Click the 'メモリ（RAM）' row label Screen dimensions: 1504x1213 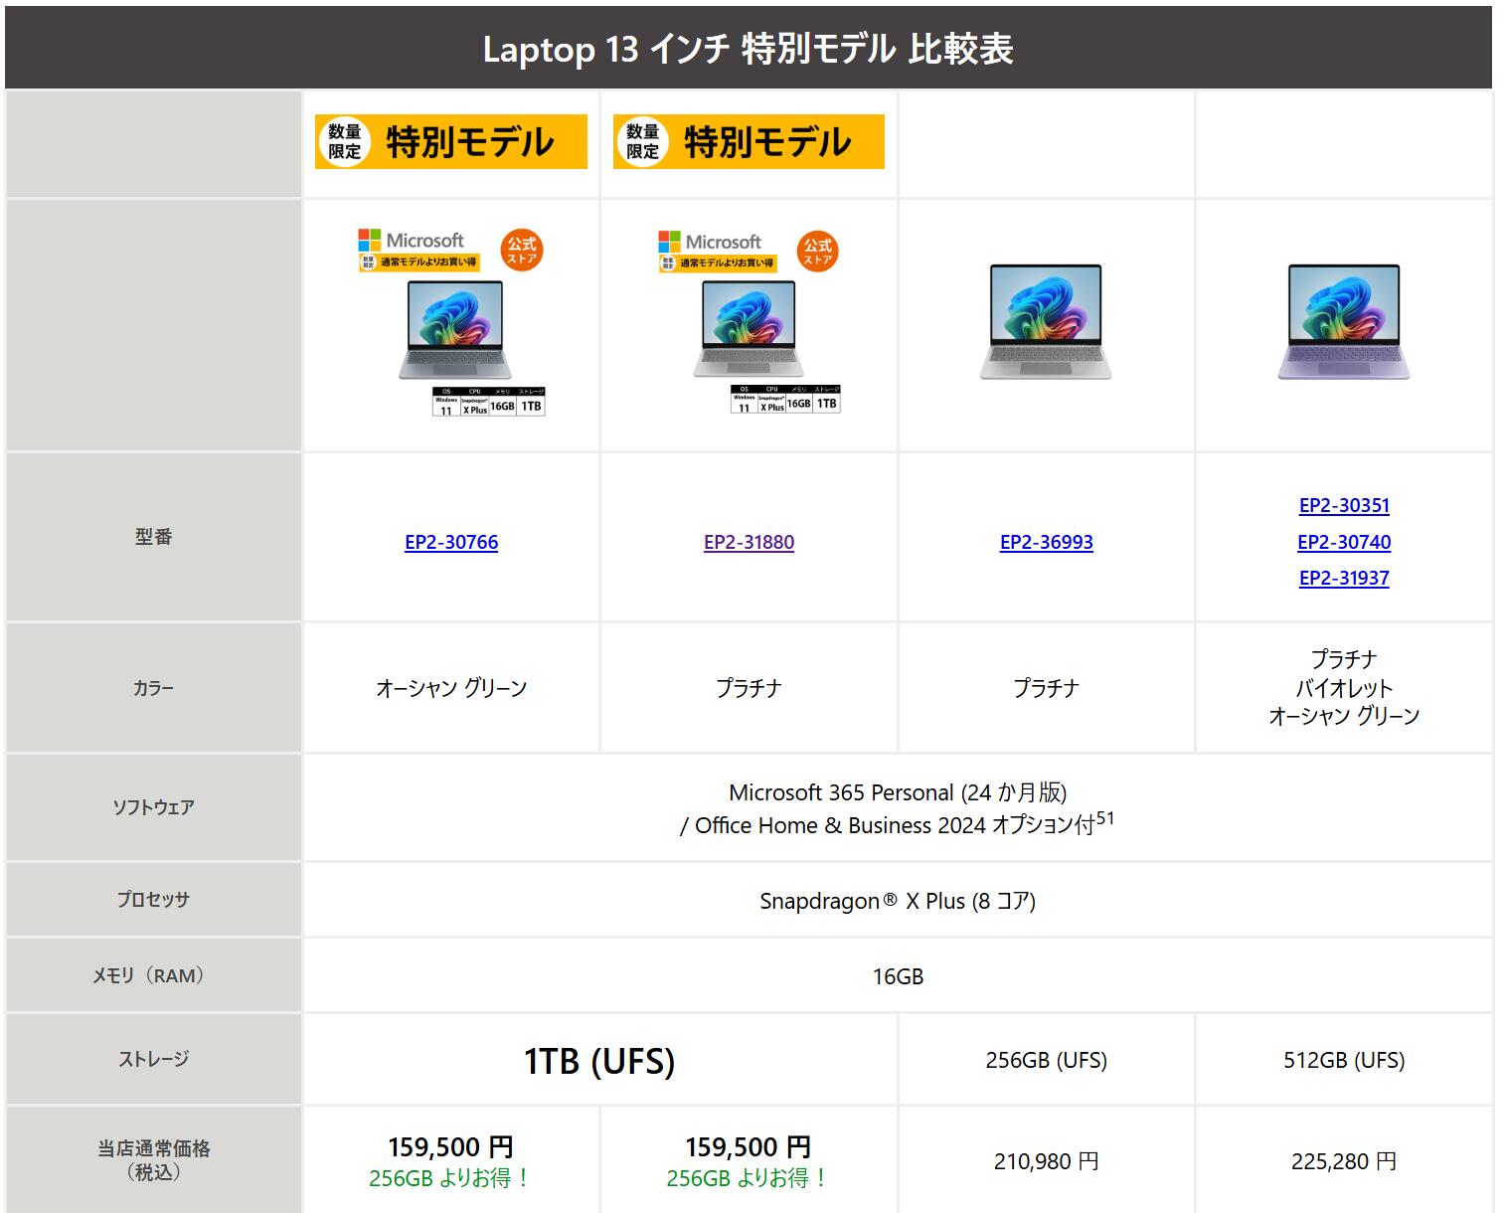pyautogui.click(x=153, y=975)
